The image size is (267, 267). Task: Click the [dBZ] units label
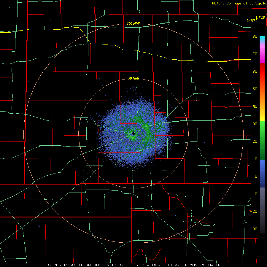click(252, 20)
